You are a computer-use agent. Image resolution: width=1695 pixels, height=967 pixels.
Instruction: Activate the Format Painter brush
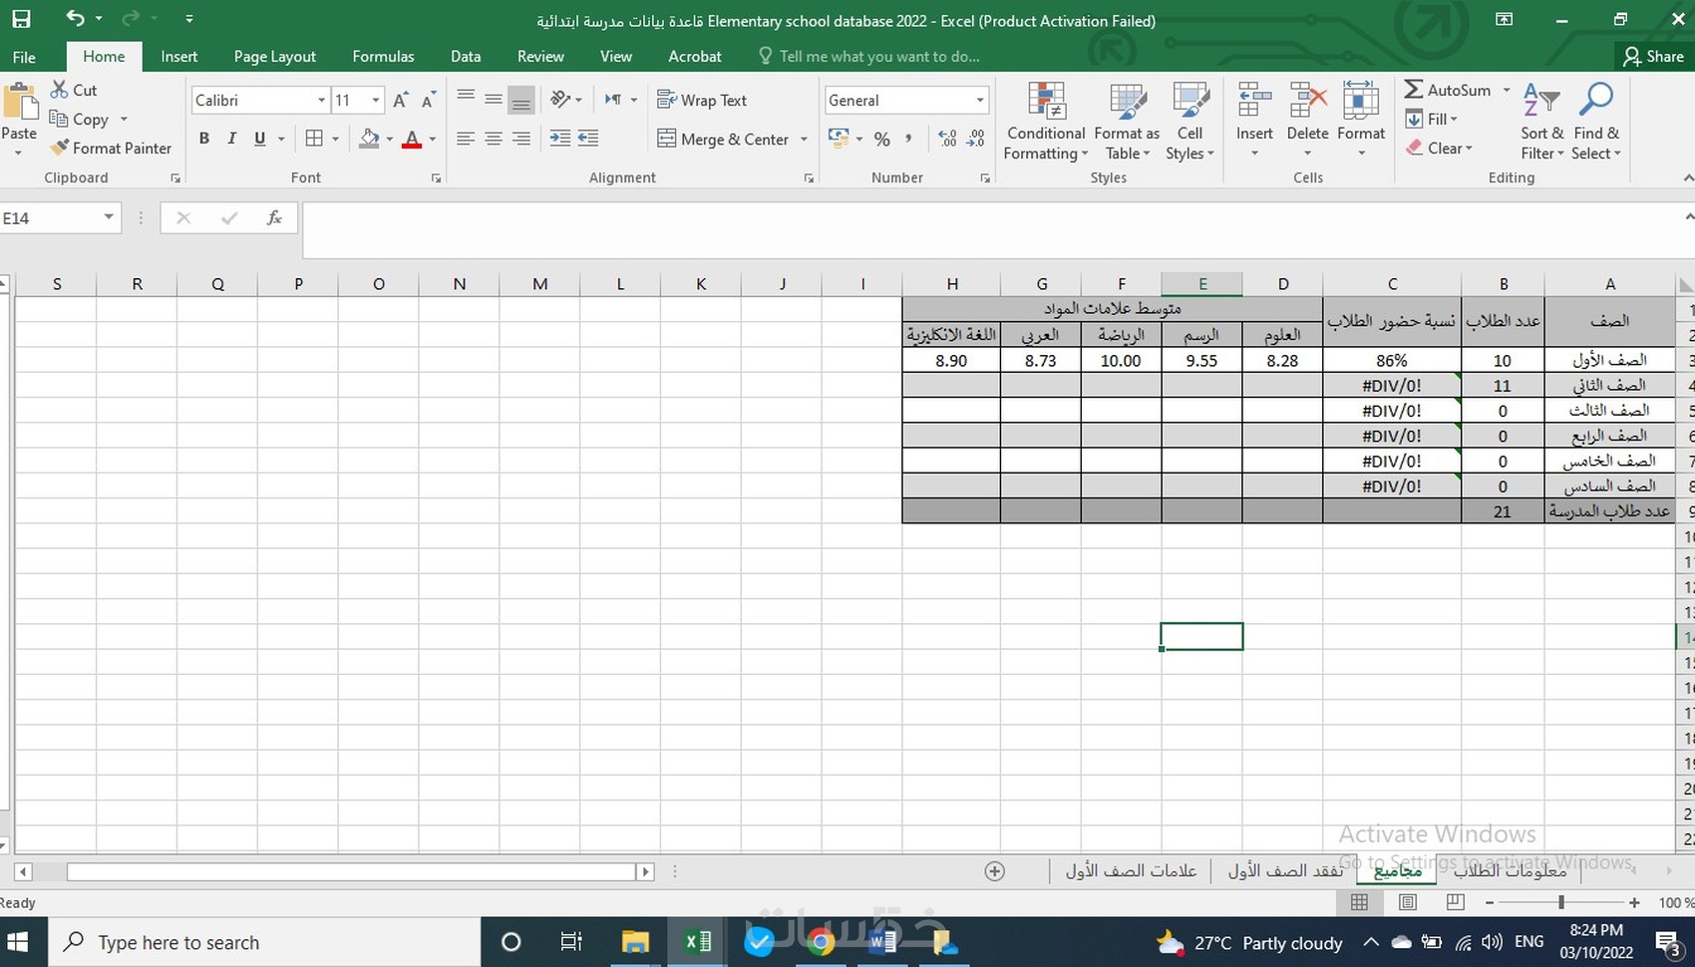tap(111, 148)
